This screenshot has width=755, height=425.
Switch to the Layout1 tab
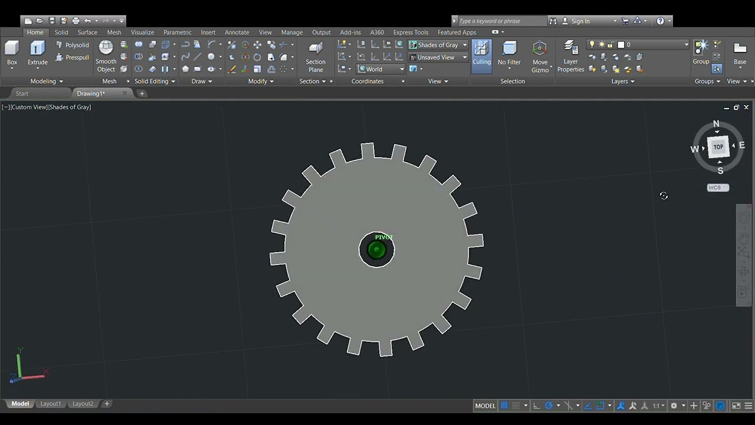click(x=51, y=404)
